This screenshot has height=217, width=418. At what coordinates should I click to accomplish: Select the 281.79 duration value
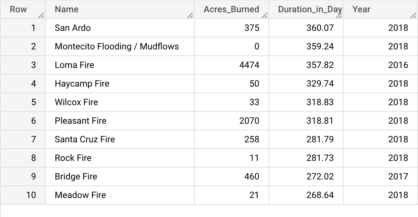(x=320, y=139)
